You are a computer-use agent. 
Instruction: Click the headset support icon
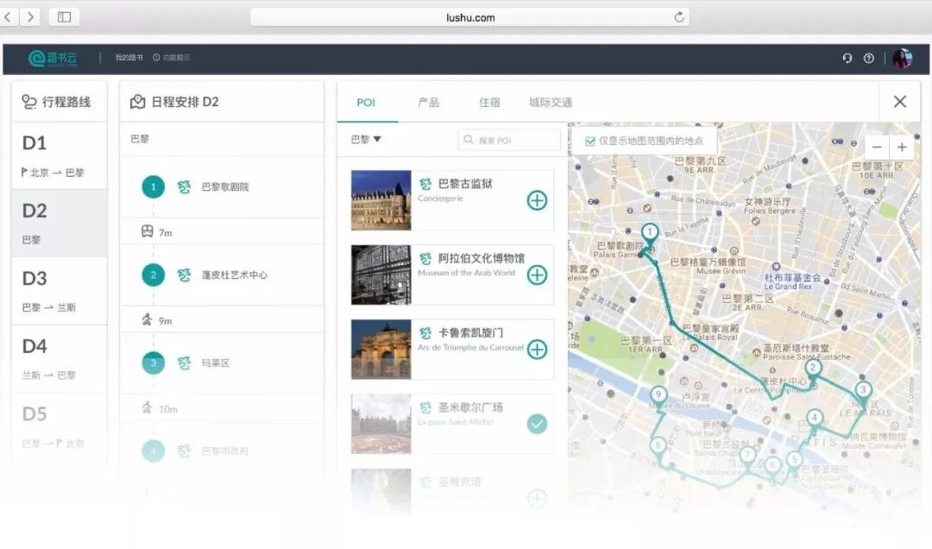point(847,58)
